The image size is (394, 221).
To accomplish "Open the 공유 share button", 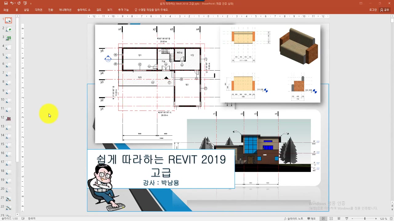I will tap(384, 10).
